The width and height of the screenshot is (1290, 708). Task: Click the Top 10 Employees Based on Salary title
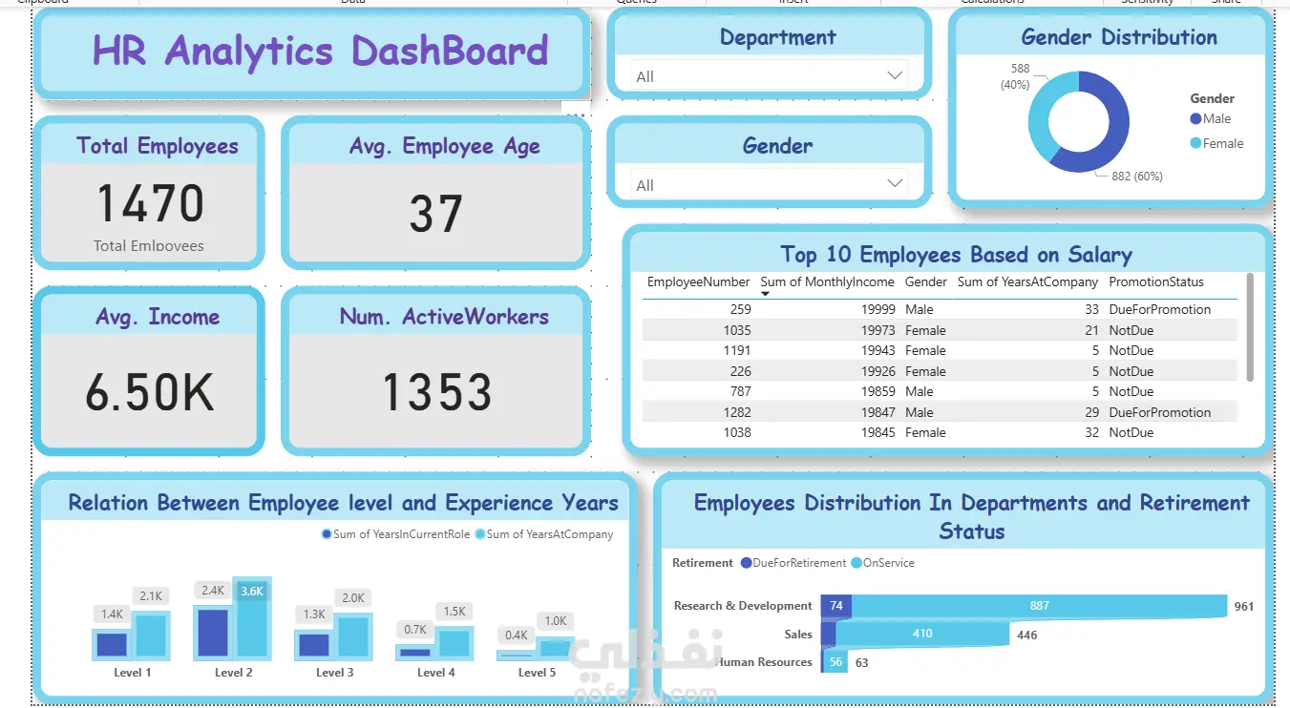click(x=957, y=255)
